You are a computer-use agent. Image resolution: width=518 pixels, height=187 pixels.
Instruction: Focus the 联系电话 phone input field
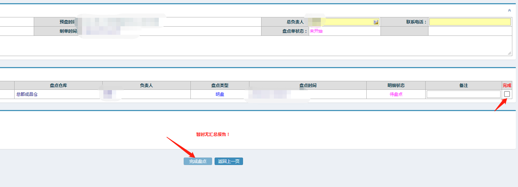(470, 22)
